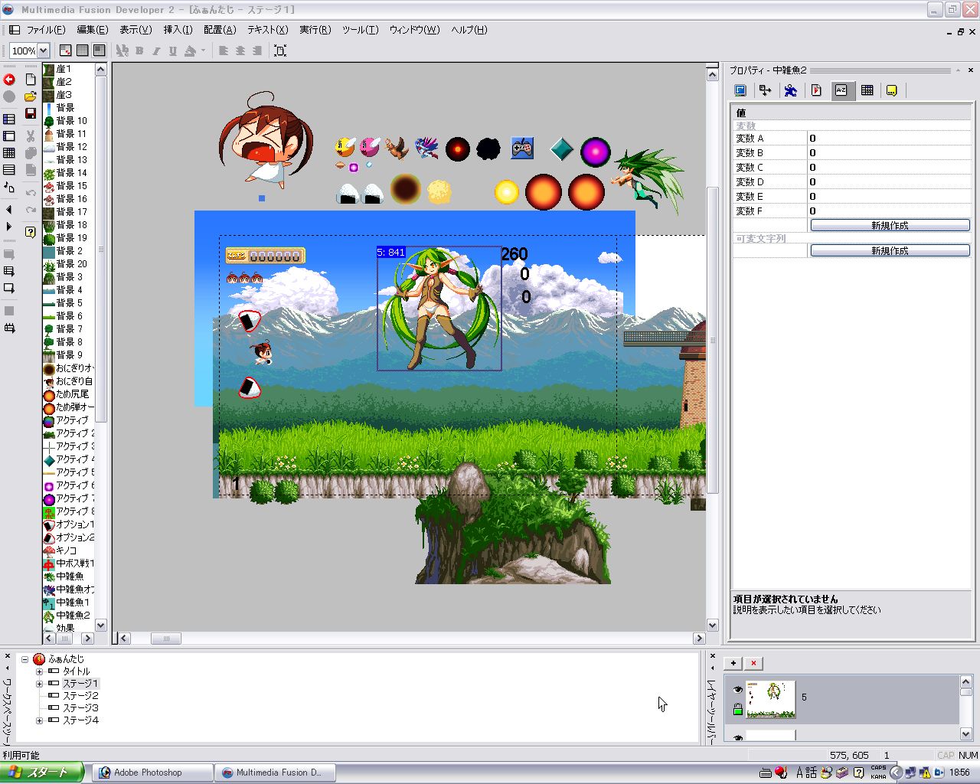Expand the ステージ4 frame node

coord(40,720)
